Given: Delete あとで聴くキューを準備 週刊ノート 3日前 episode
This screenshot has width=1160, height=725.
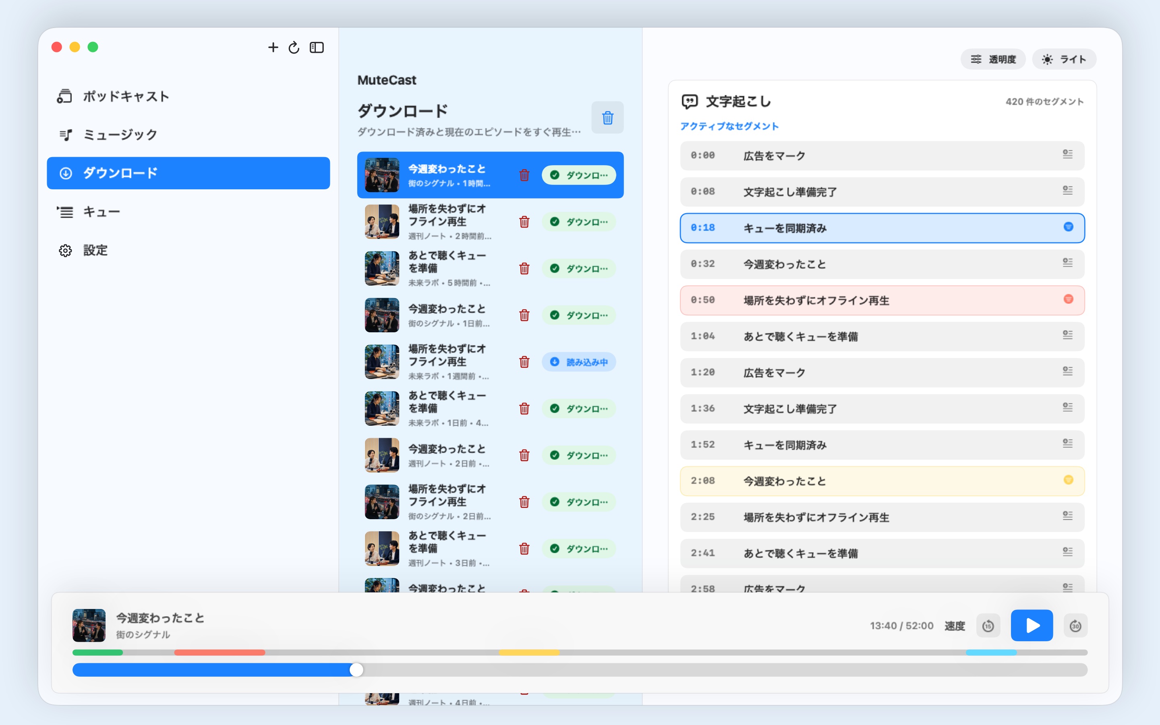Looking at the screenshot, I should tap(524, 549).
